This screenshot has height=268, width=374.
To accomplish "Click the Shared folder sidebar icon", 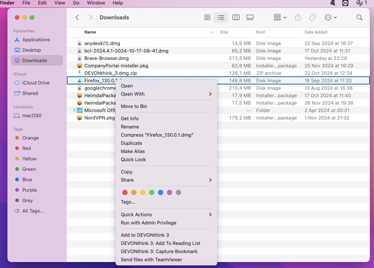I will [x=17, y=93].
